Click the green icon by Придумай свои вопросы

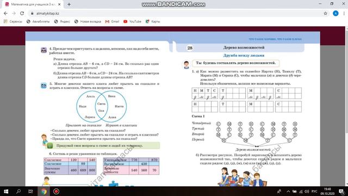coord(50,145)
